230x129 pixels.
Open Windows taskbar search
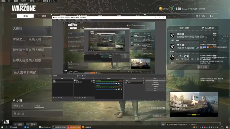pos(6,127)
